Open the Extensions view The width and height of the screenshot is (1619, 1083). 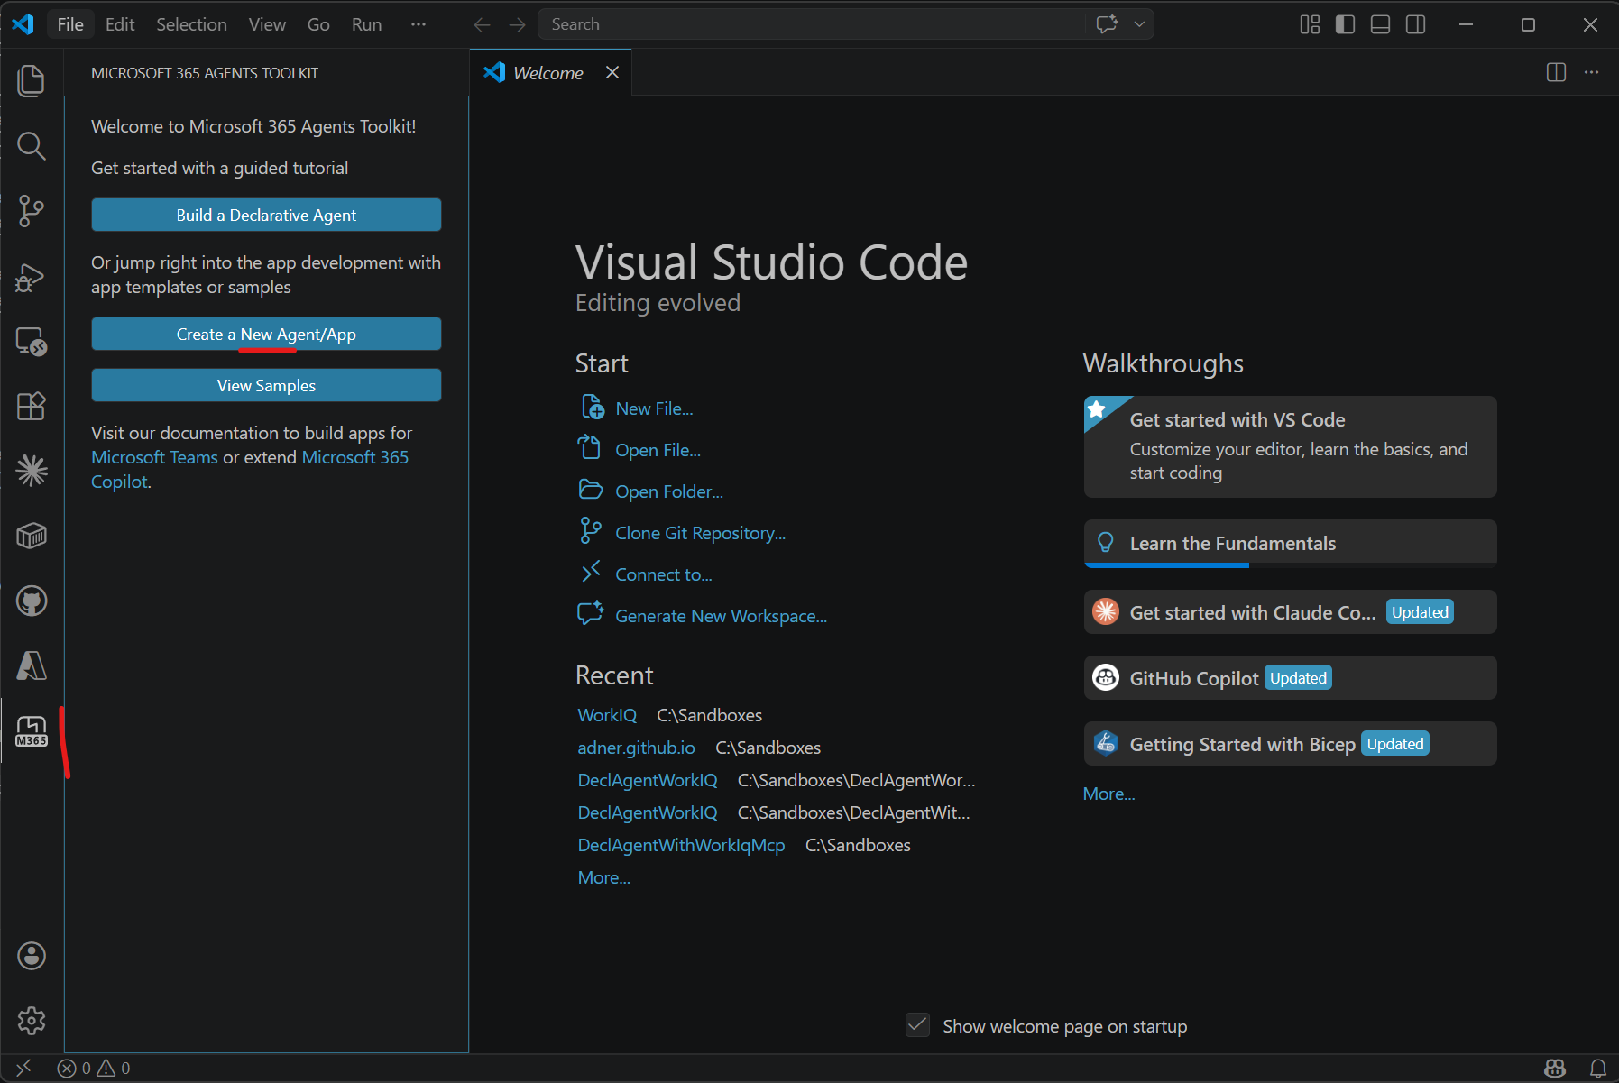click(x=32, y=407)
